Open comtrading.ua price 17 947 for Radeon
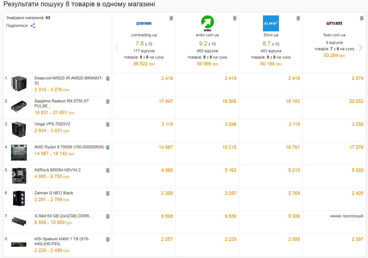The width and height of the screenshot is (368, 258). 166,101
